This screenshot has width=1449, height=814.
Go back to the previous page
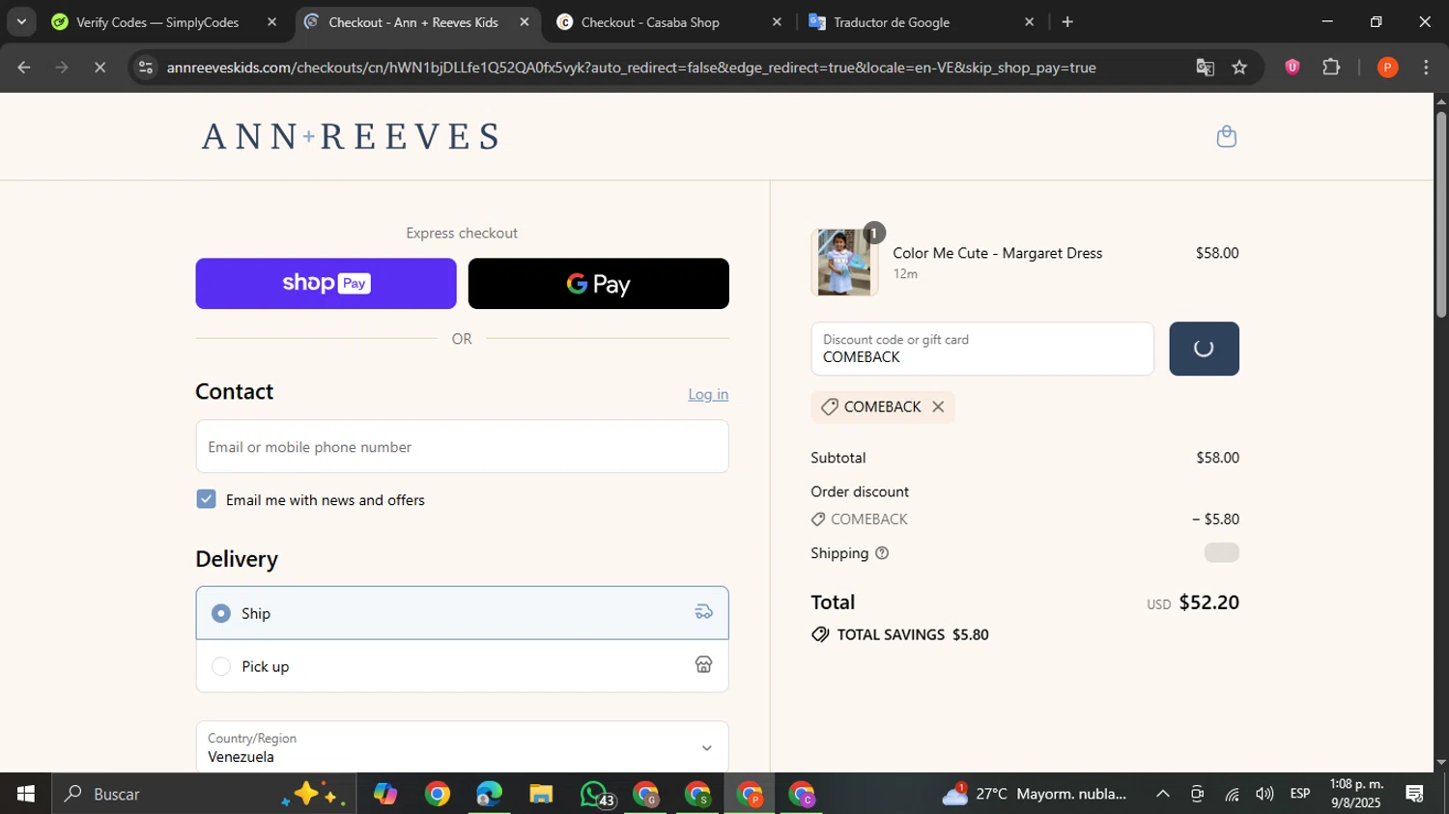coord(24,68)
